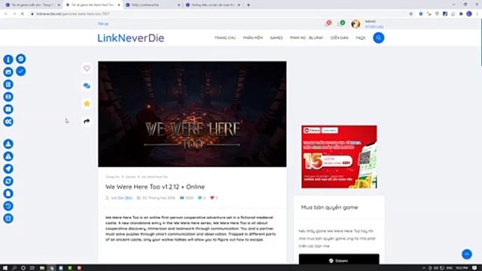The height and width of the screenshot is (271, 482).
Task: Open the Admin user avatar
Action: pos(355,23)
